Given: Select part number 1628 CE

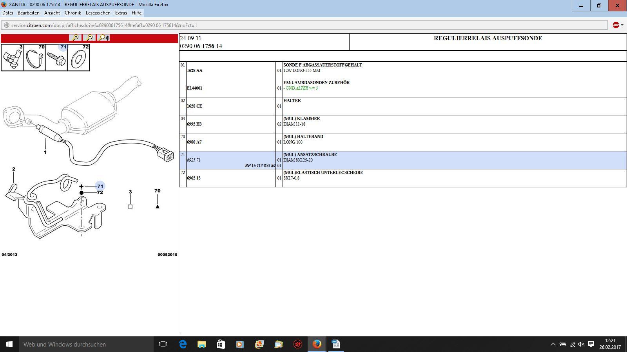Looking at the screenshot, I should pyautogui.click(x=194, y=106).
